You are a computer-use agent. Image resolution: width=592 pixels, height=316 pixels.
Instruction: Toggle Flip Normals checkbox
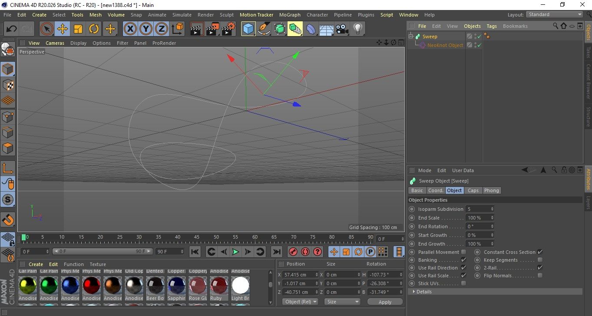pyautogui.click(x=540, y=276)
